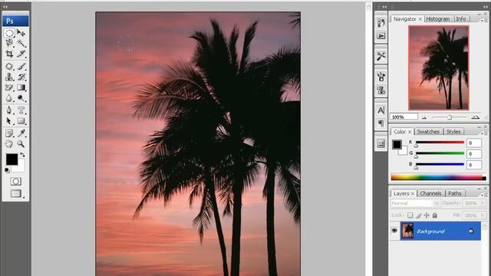
Task: Select the Brush tool
Action: [21, 67]
